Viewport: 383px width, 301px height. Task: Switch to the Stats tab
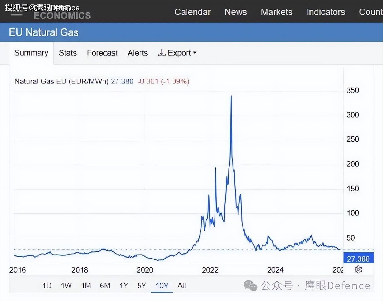pyautogui.click(x=68, y=53)
